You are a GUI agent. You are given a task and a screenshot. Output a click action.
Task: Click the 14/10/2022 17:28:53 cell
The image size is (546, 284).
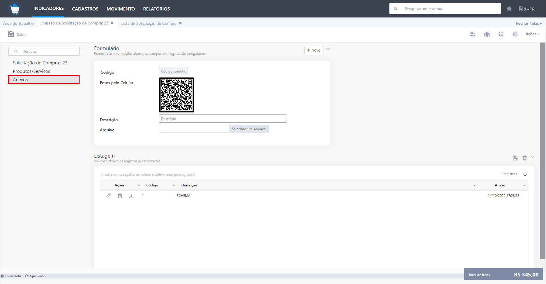(x=503, y=196)
